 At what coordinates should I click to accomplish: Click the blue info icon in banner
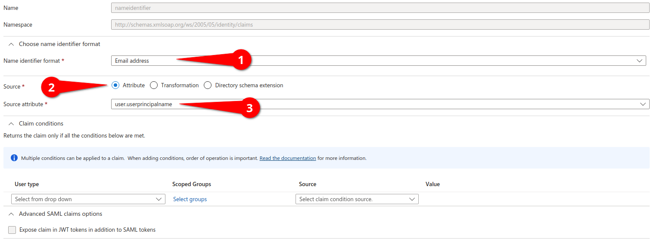tap(14, 158)
